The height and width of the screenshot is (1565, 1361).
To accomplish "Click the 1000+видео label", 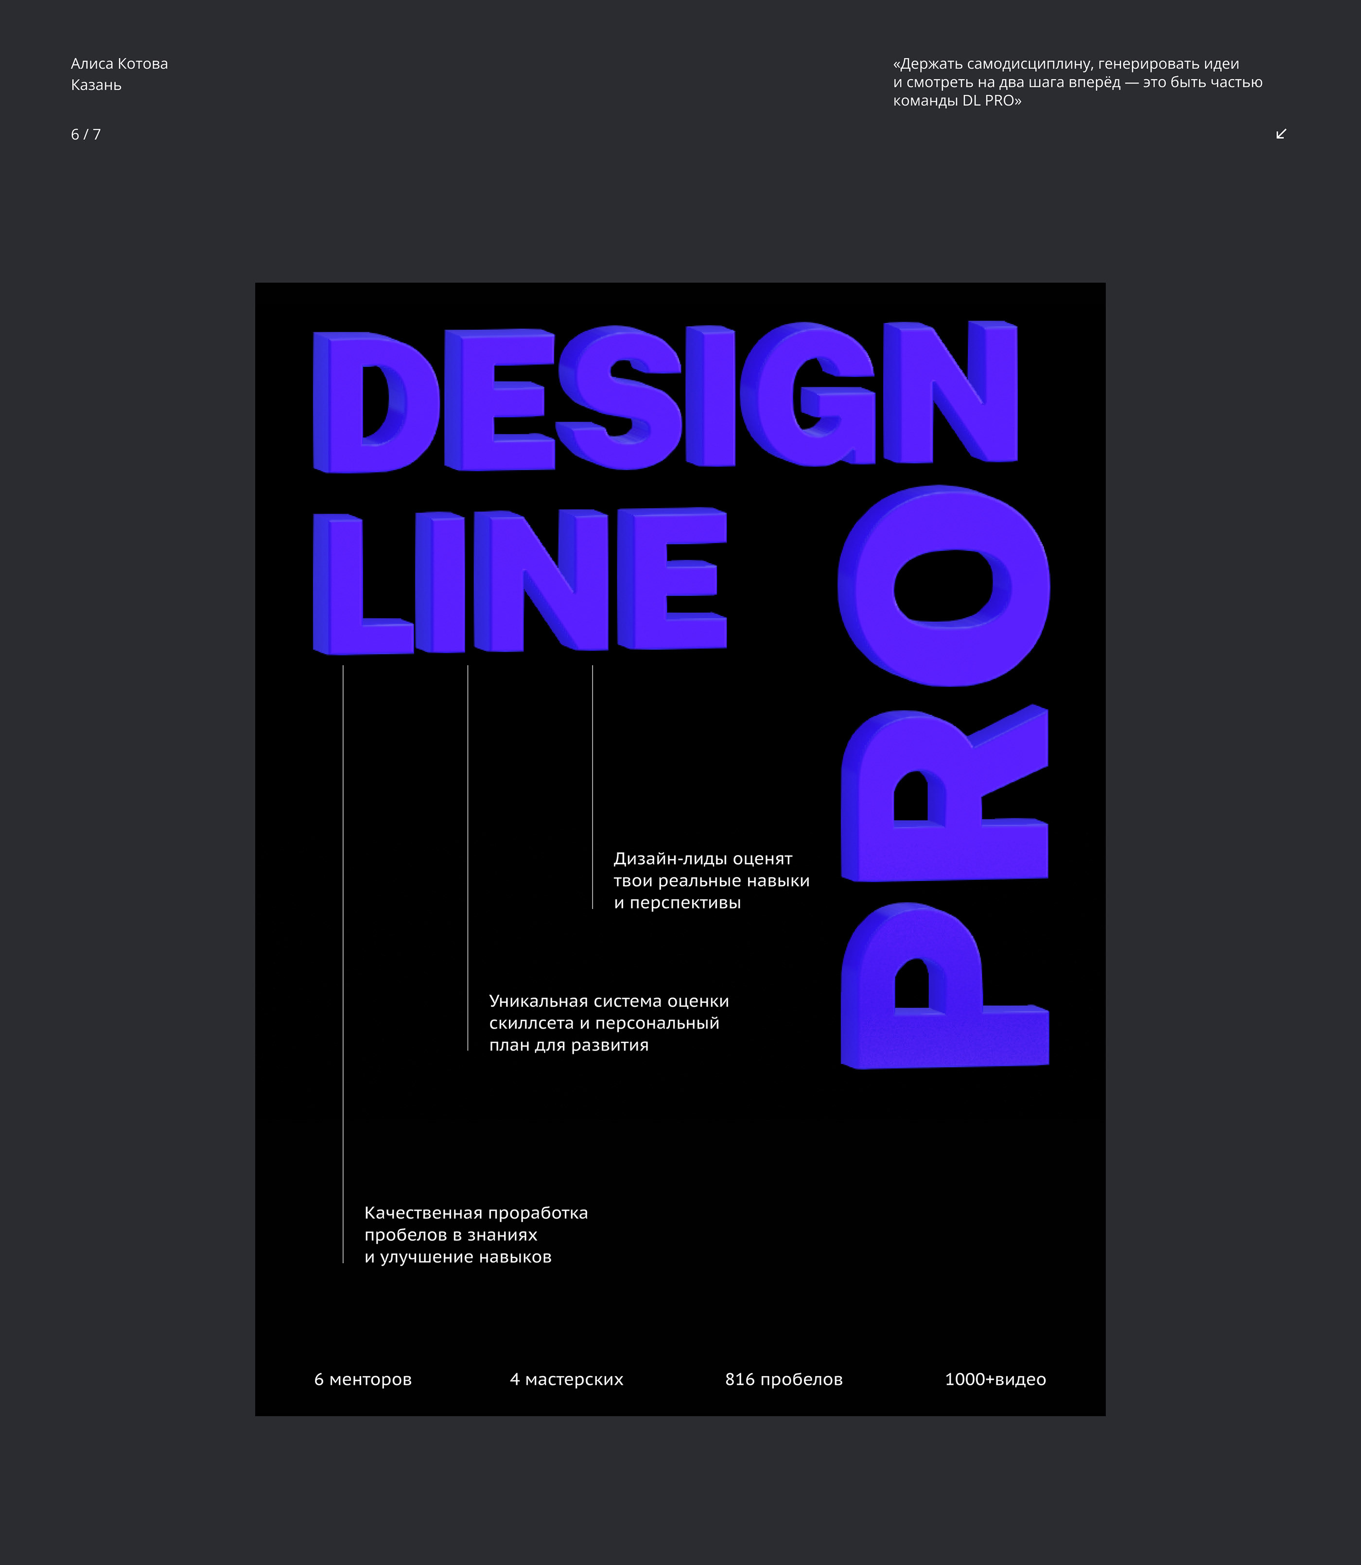I will click(x=995, y=1379).
